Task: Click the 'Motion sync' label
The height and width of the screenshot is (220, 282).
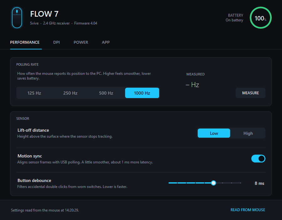Action: click(30, 156)
